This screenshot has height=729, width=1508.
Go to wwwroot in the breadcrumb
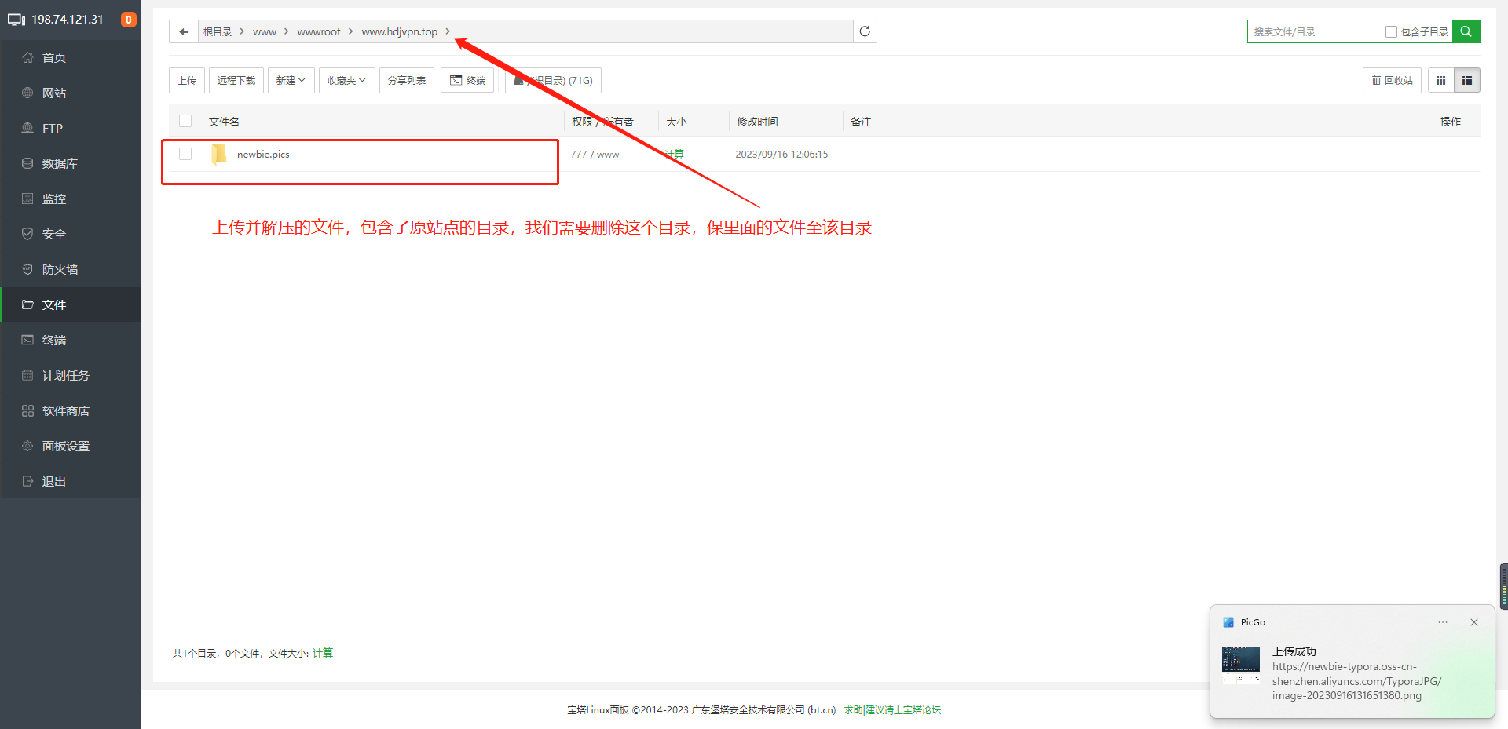click(x=319, y=31)
